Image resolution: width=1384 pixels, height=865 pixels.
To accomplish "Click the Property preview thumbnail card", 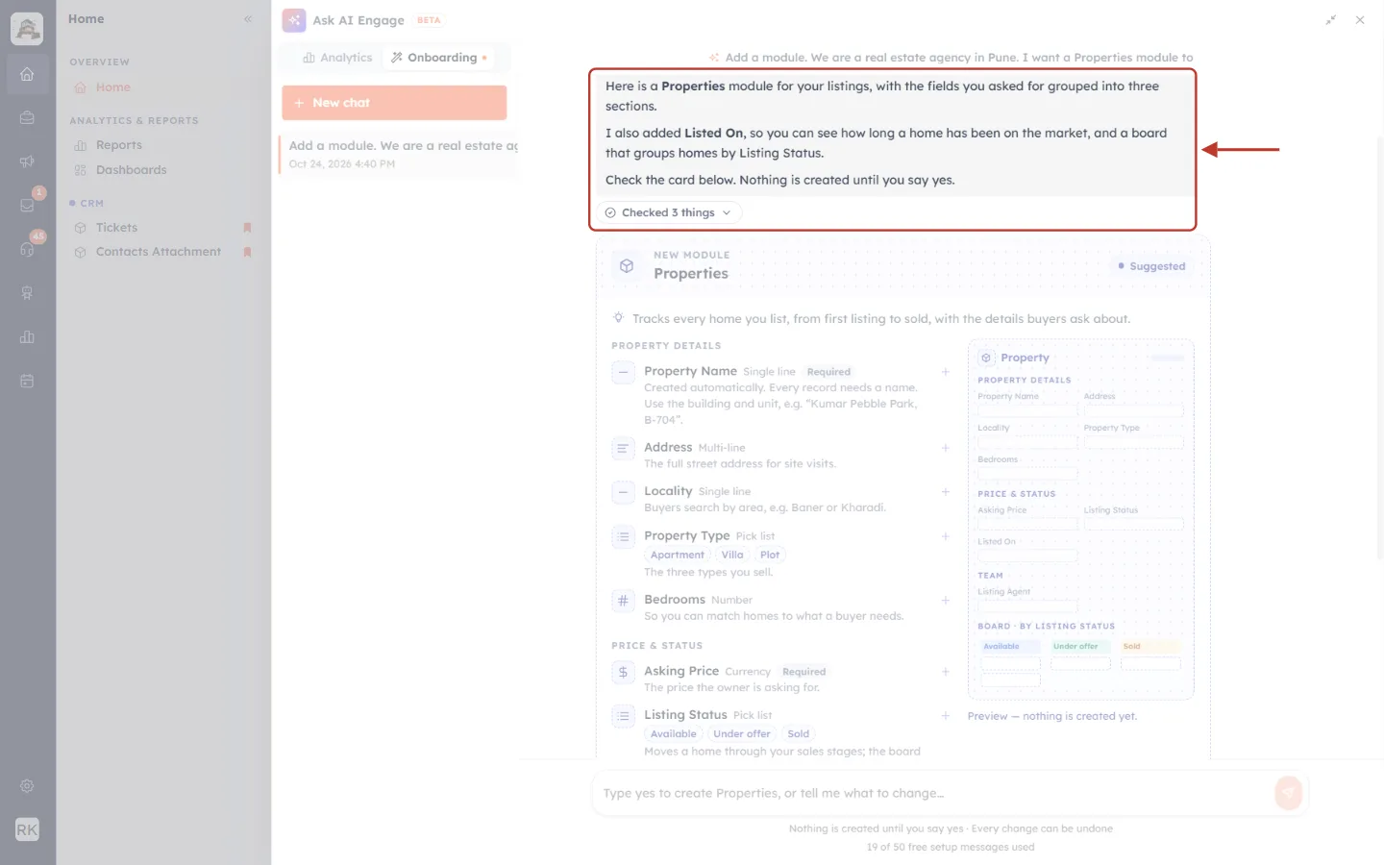I will click(x=1080, y=519).
